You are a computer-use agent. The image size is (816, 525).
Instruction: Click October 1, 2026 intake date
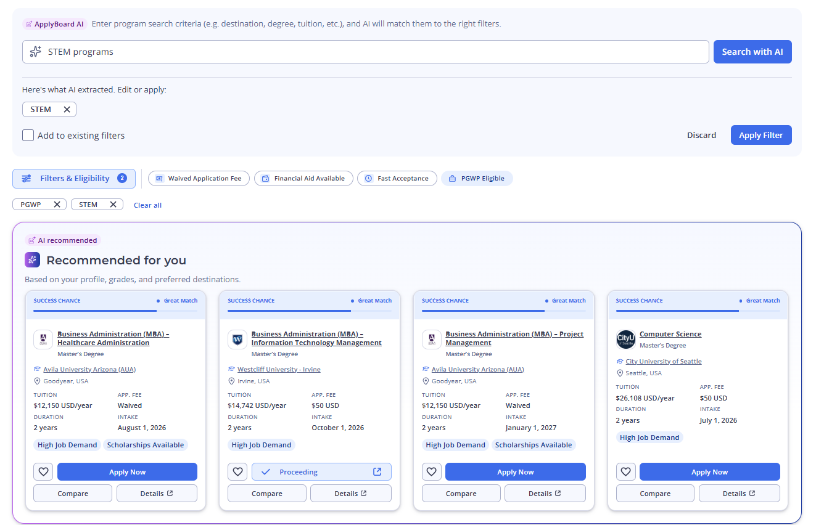338,428
